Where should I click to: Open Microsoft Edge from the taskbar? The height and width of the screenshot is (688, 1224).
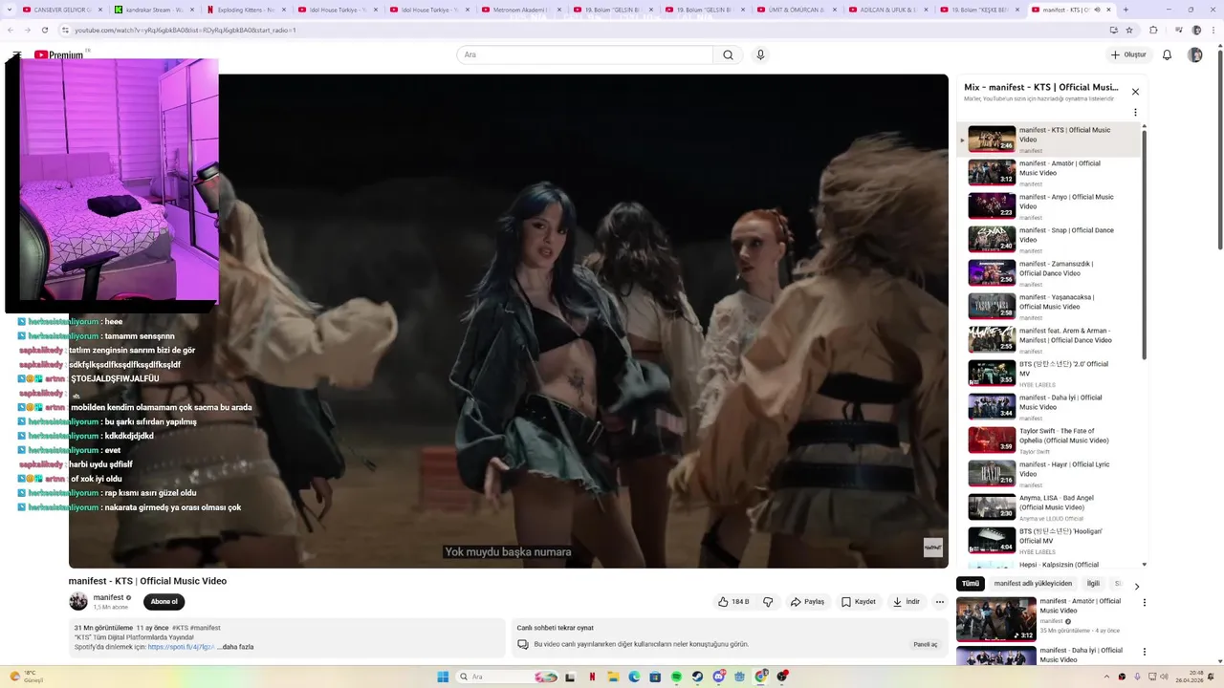point(634,677)
